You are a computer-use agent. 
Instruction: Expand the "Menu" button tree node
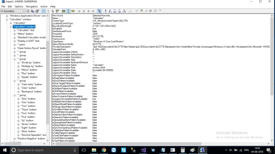coord(14,34)
